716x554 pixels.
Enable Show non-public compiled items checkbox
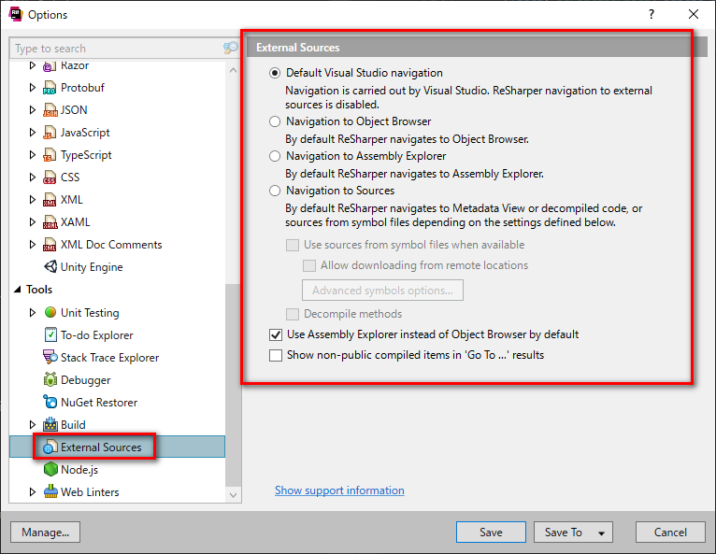click(x=276, y=356)
